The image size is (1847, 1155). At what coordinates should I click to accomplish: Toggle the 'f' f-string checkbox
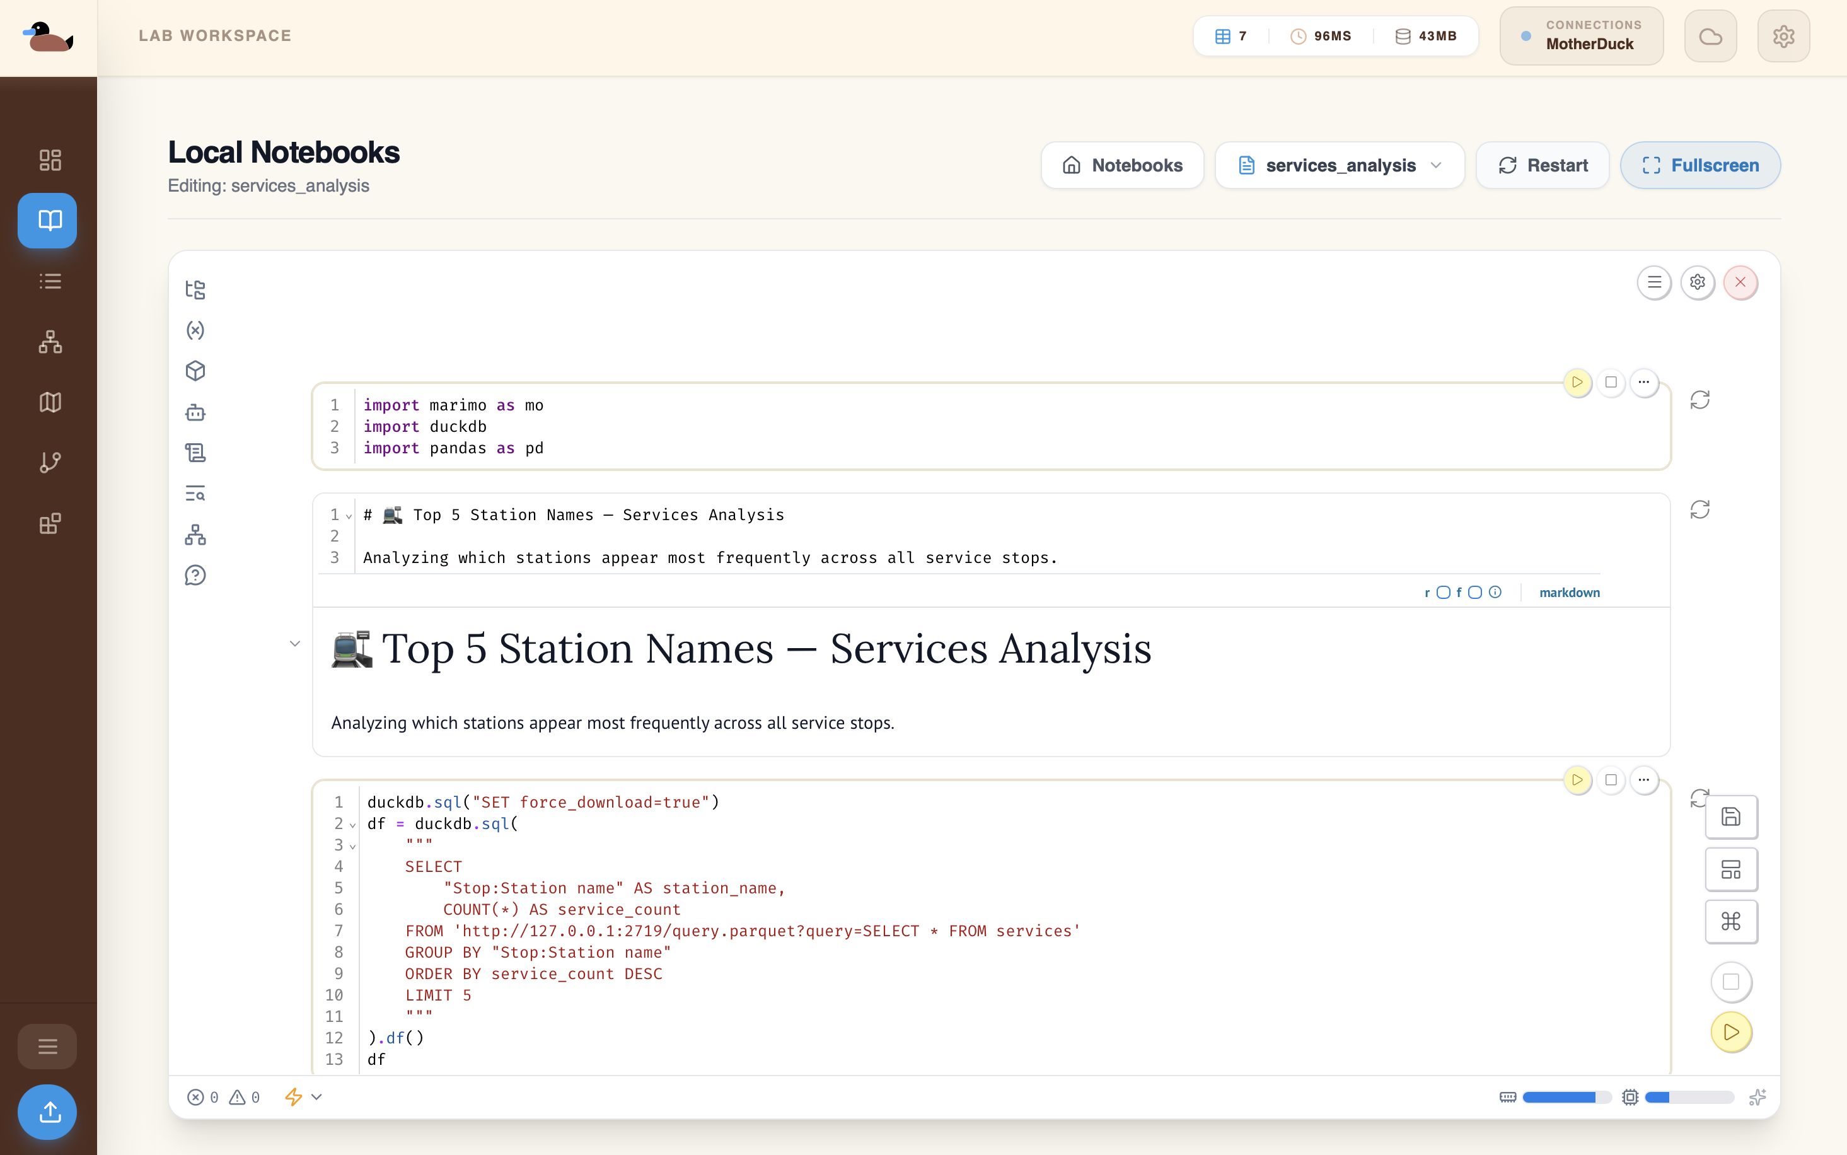[x=1474, y=593]
